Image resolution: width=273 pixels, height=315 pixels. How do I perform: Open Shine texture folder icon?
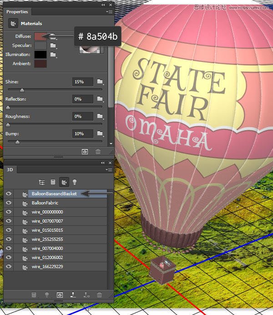click(100, 81)
